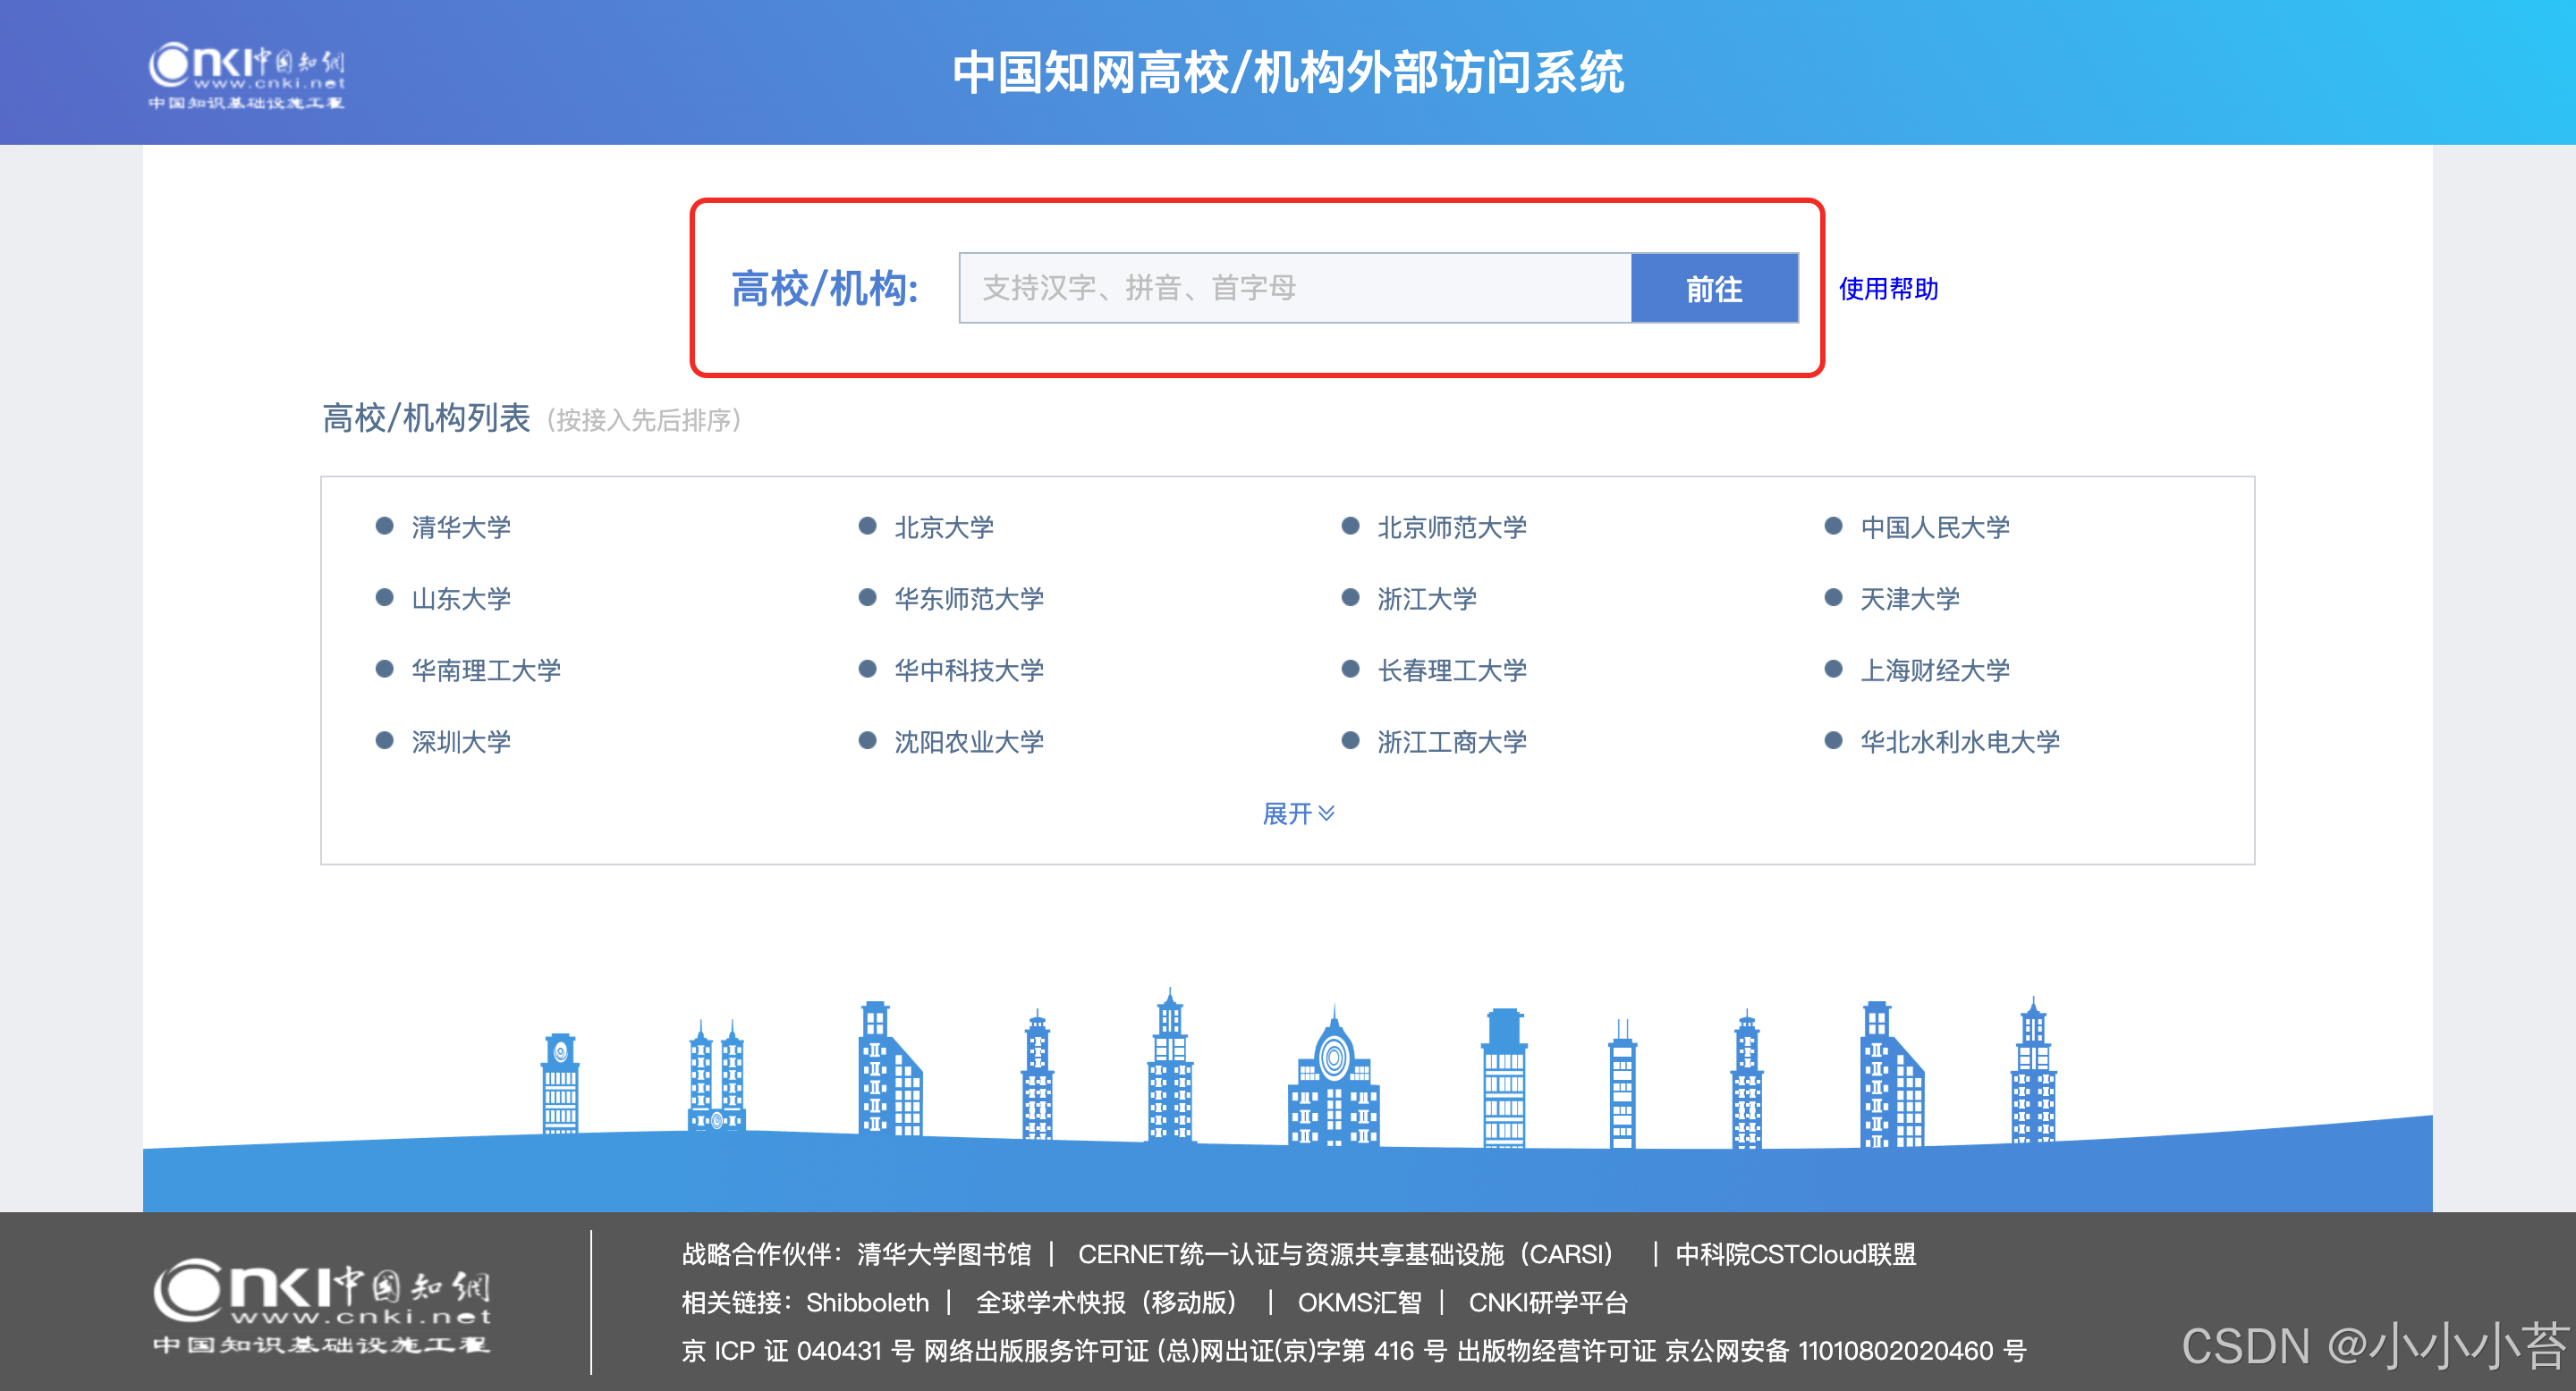This screenshot has width=2576, height=1391.
Task: Open CNKI研学平台 footer link
Action: click(x=1547, y=1302)
